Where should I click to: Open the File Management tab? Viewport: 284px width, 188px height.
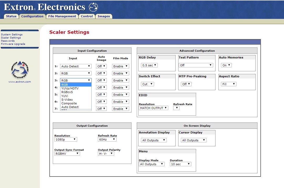pos(62,16)
